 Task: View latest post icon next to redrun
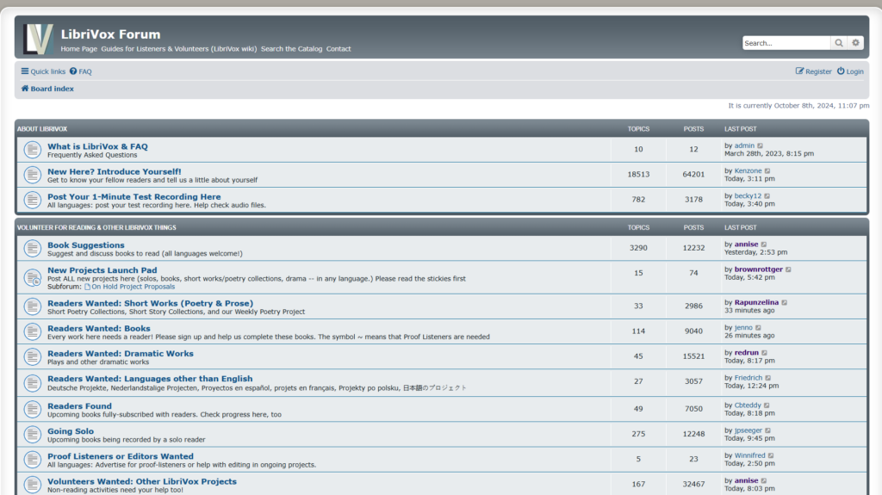(765, 353)
